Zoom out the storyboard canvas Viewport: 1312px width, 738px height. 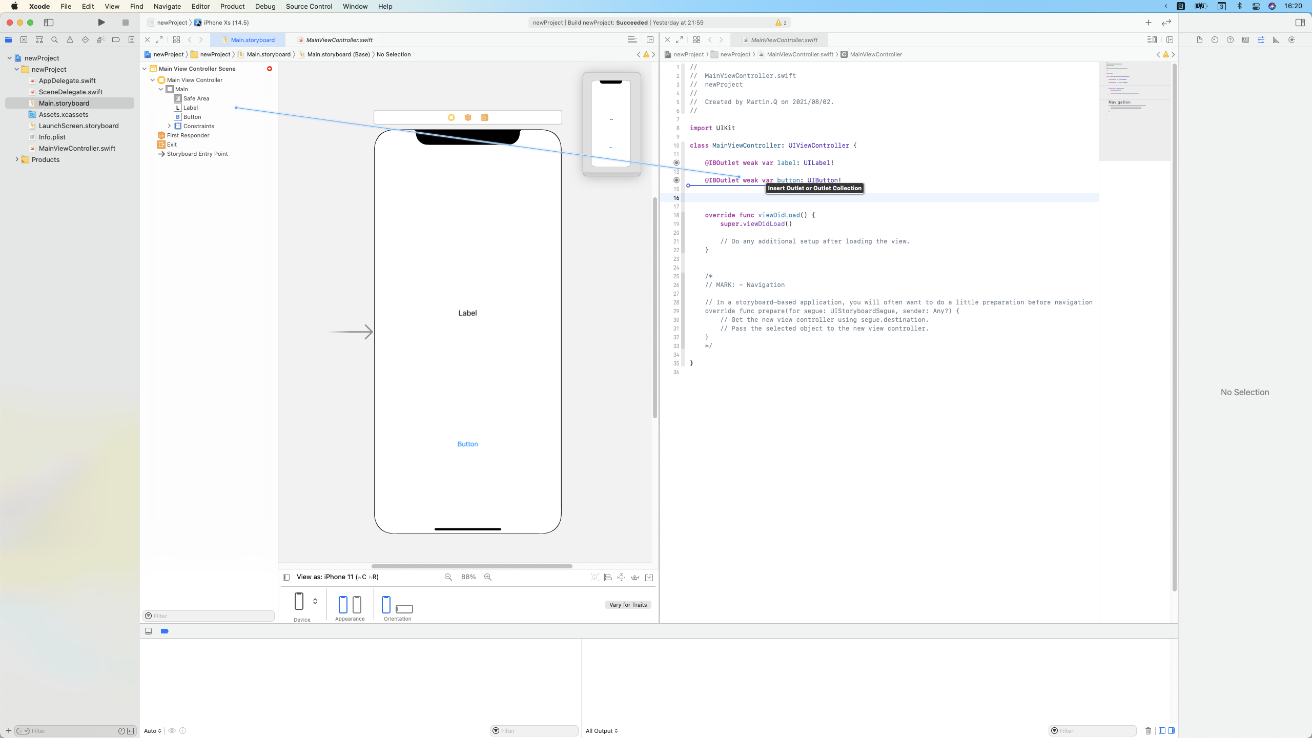click(x=448, y=577)
